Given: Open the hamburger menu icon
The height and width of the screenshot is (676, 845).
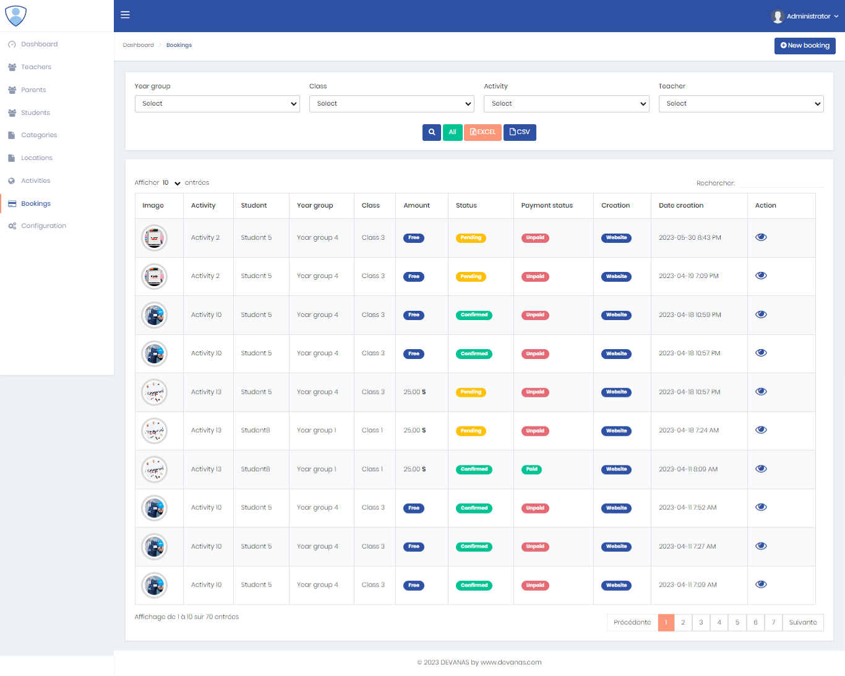Looking at the screenshot, I should (125, 15).
